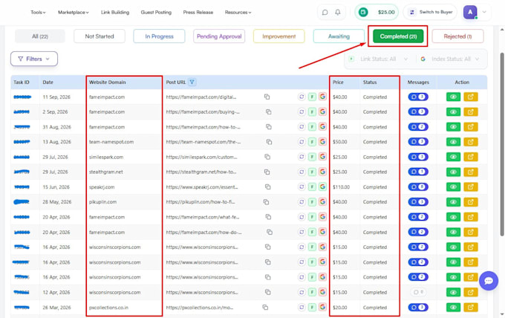Screen dimensions: 505x318
Task: Click scrollbar down arrow at bottom right
Action: (502, 314)
